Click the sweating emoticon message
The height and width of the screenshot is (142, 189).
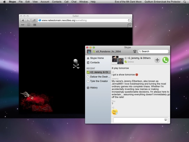[x=115, y=112]
